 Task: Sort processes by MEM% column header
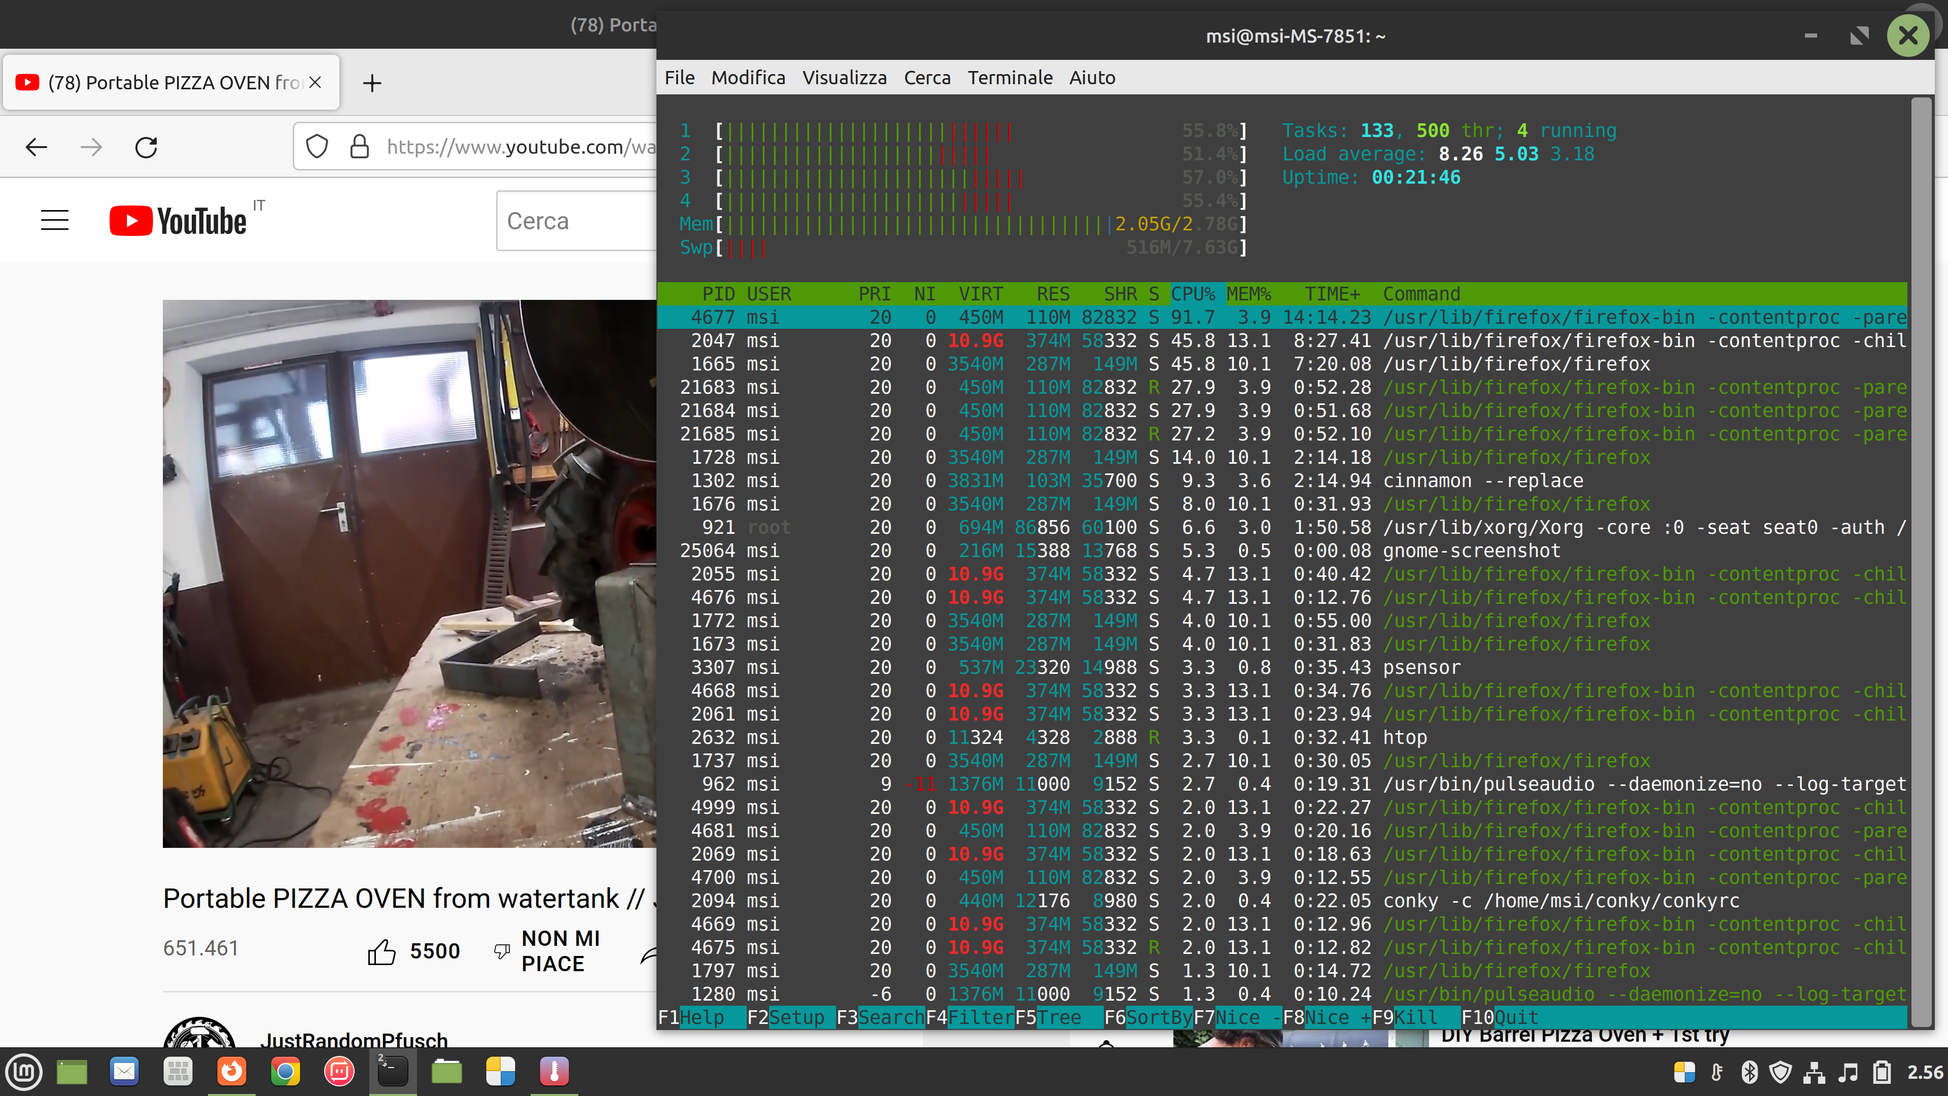tap(1248, 293)
